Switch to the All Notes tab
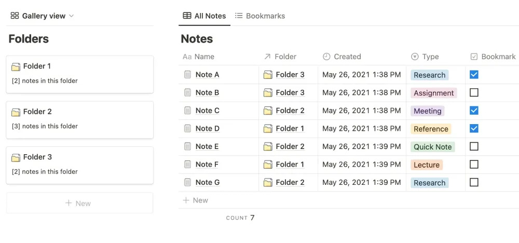Image resolution: width=519 pixels, height=243 pixels. [204, 16]
